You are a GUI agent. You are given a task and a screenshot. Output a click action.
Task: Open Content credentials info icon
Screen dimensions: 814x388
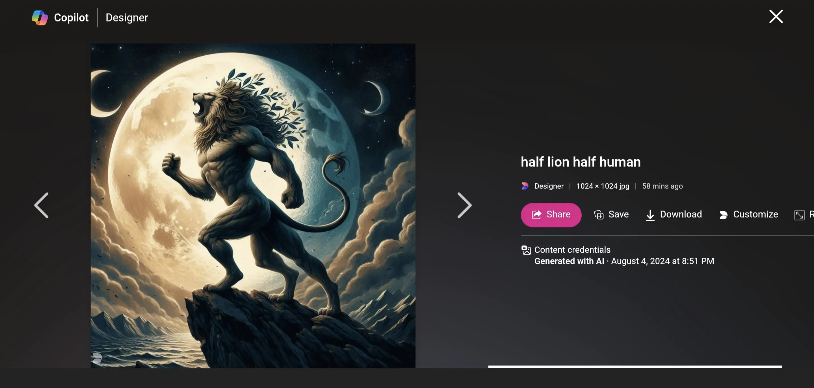[x=526, y=250]
